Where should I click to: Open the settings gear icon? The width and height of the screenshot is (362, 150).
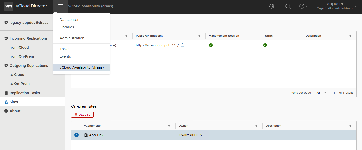pos(272,6)
